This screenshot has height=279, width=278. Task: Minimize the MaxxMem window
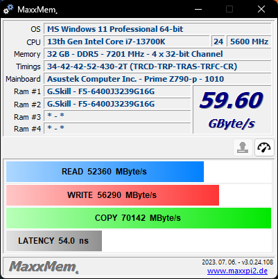tap(198, 9)
